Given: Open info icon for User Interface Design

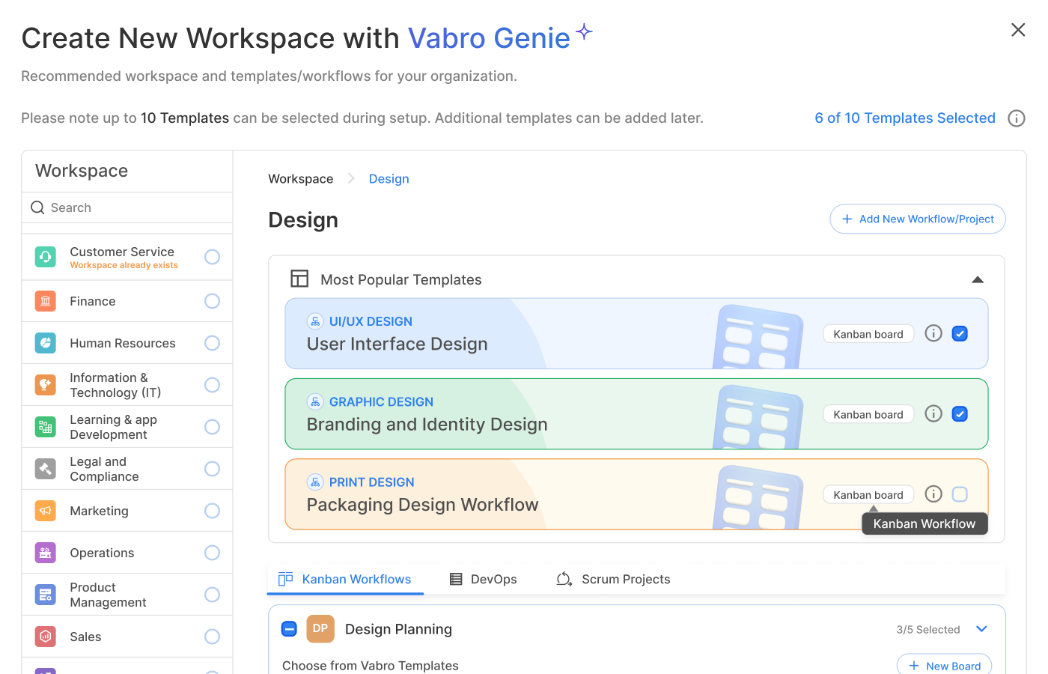Looking at the screenshot, I should (x=933, y=333).
